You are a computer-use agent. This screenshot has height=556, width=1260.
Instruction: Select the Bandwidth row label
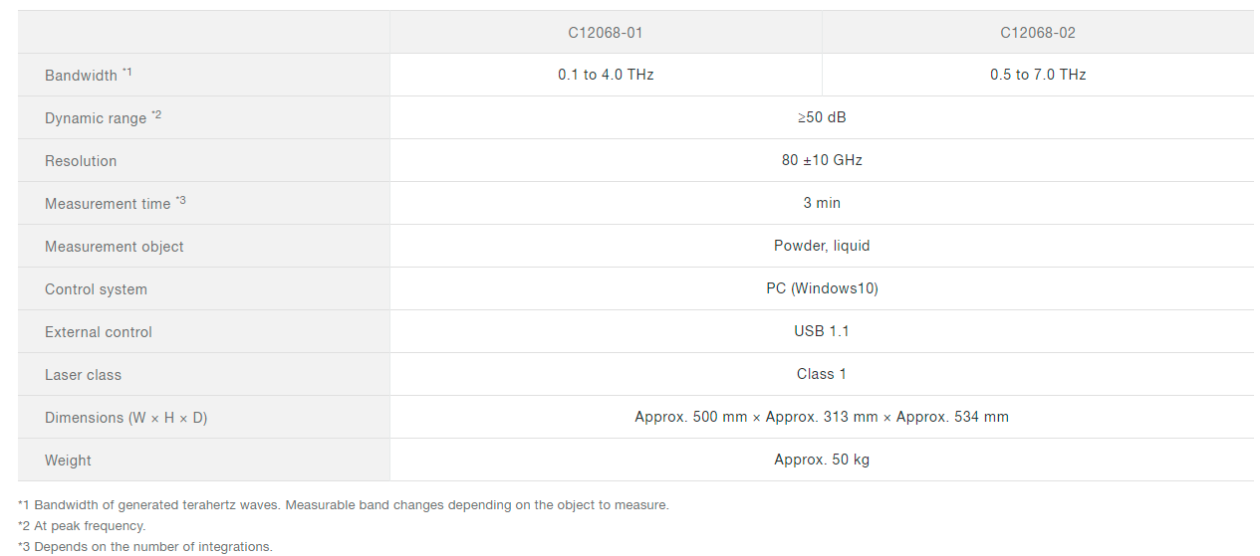(x=82, y=76)
